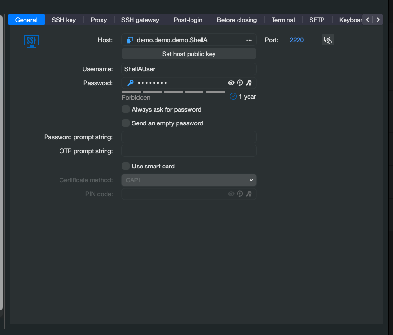The height and width of the screenshot is (335, 393).
Task: Click the SSH monitor icon
Action: 32,42
